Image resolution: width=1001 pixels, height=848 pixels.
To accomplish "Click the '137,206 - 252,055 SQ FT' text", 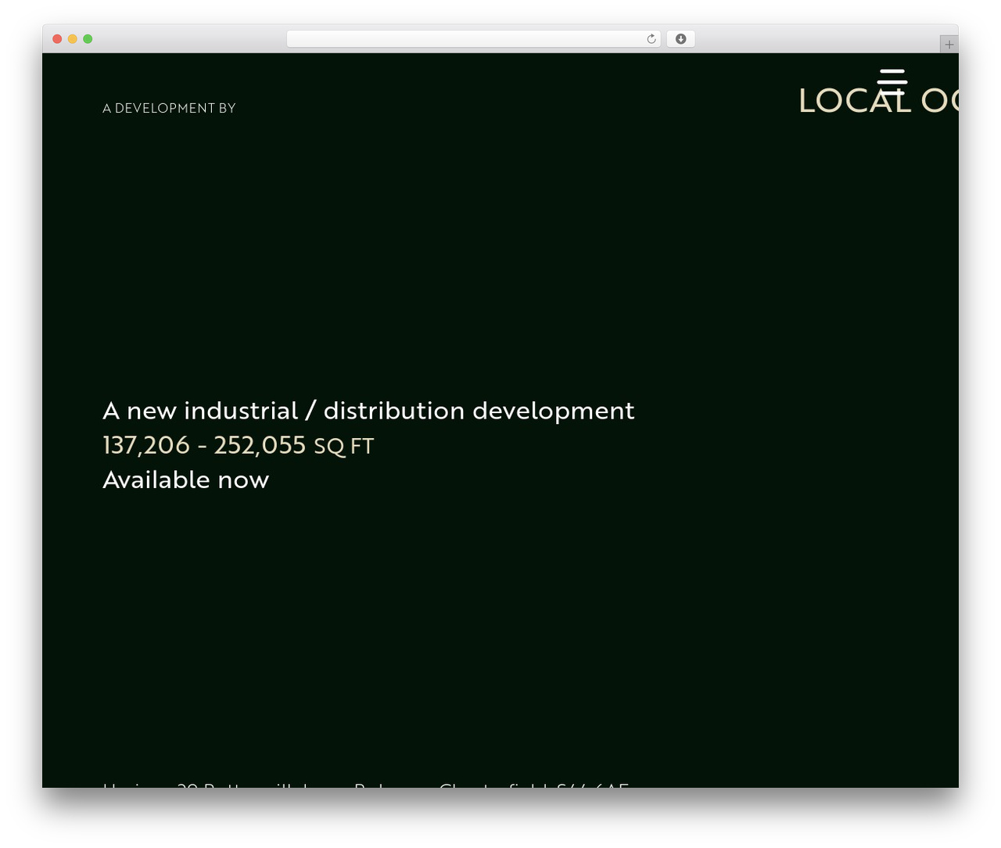I will tap(239, 445).
